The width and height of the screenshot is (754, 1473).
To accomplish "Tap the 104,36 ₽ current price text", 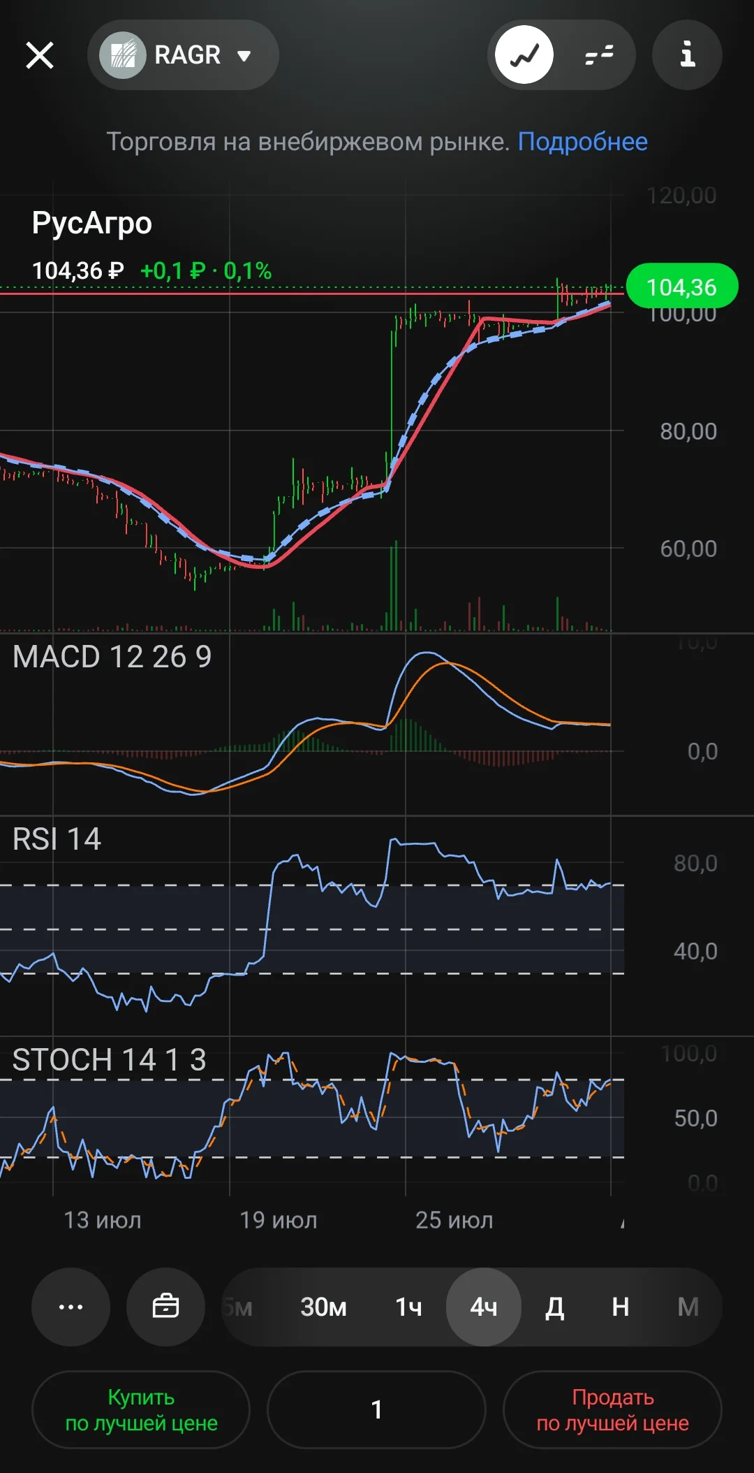I will (x=78, y=271).
